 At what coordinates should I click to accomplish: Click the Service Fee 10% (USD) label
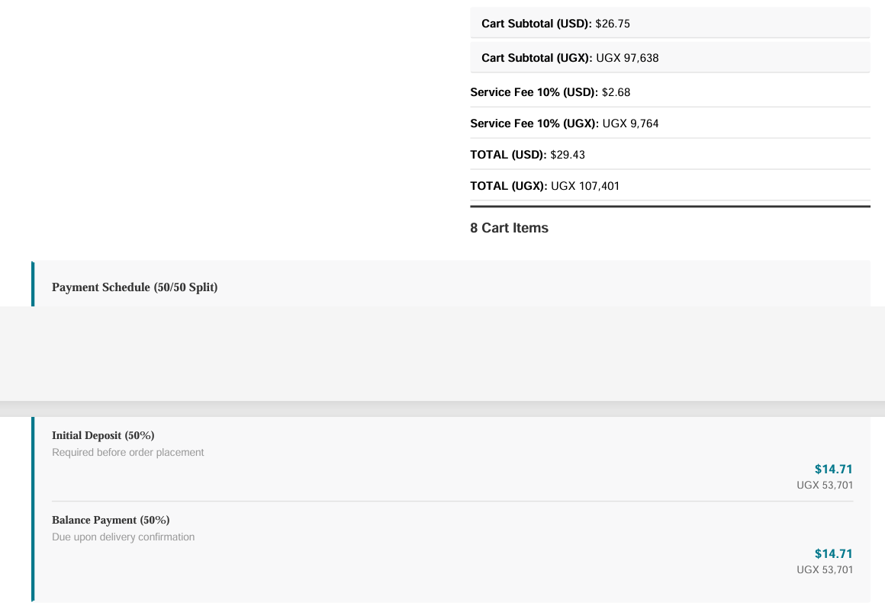[x=534, y=92]
